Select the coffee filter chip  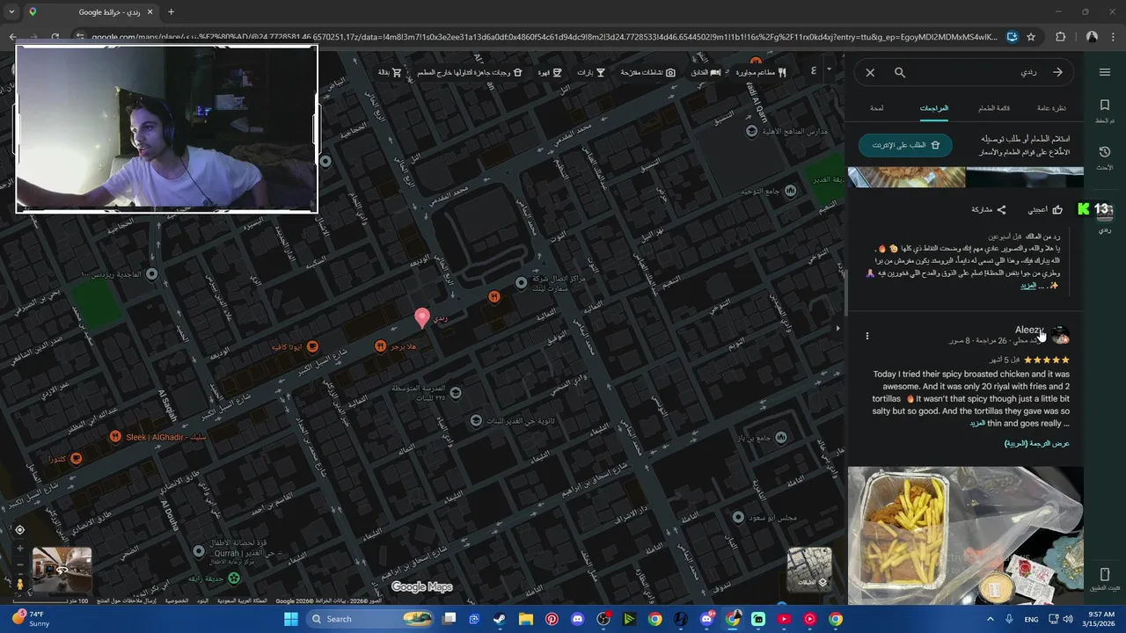(x=551, y=72)
